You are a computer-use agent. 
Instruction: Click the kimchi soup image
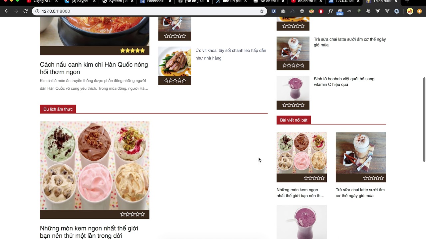pos(95,32)
